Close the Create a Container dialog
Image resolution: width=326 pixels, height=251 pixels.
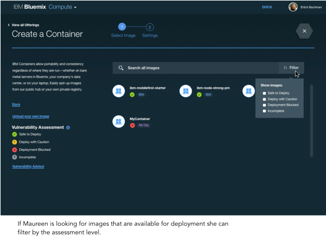point(305,31)
